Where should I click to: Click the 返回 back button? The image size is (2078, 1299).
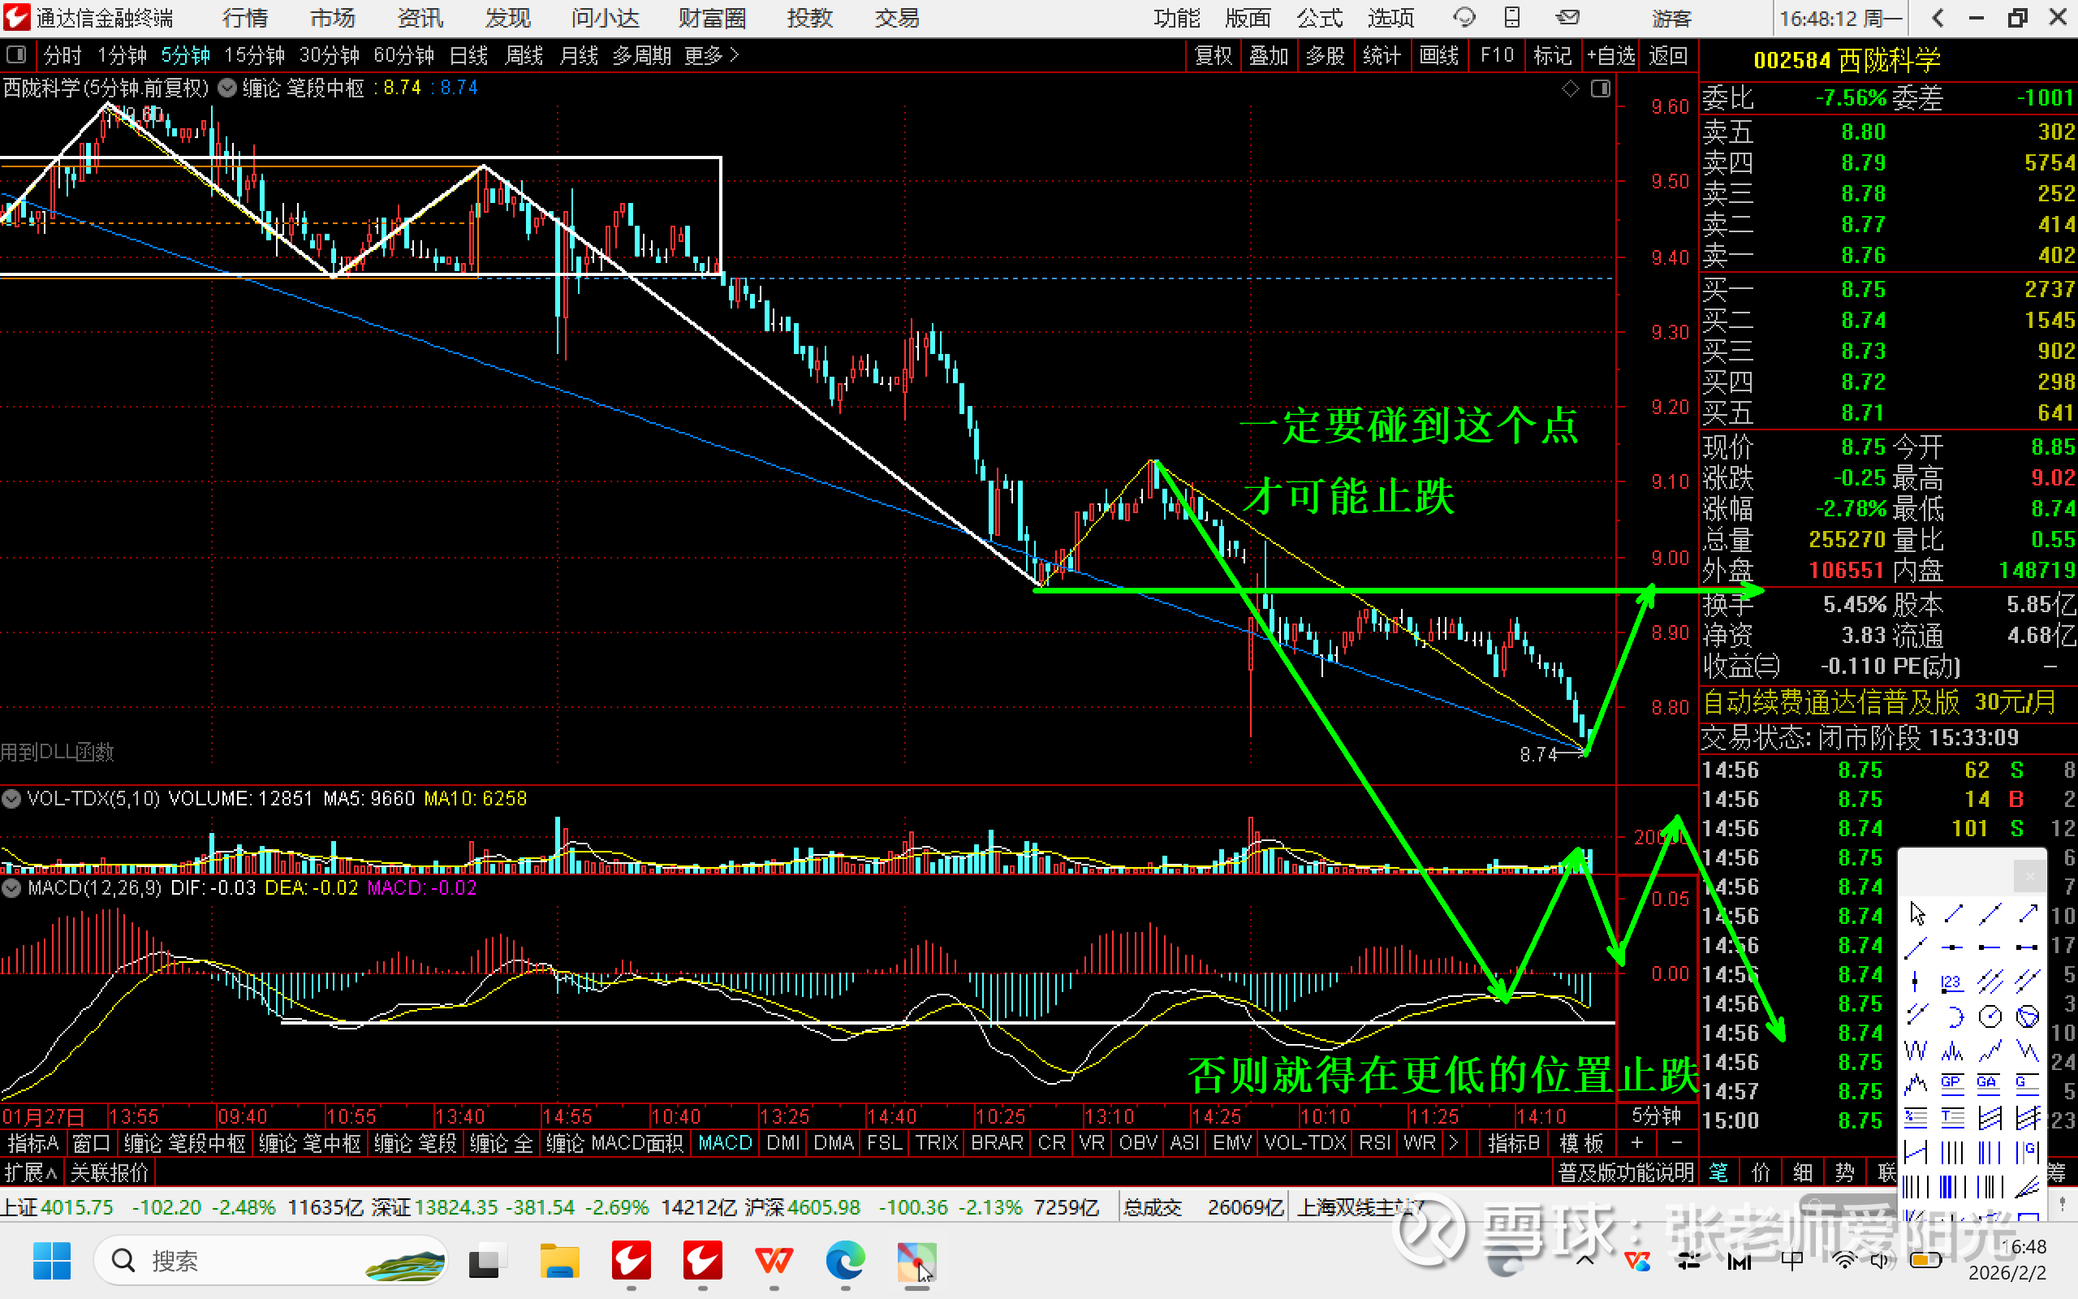click(x=1667, y=56)
